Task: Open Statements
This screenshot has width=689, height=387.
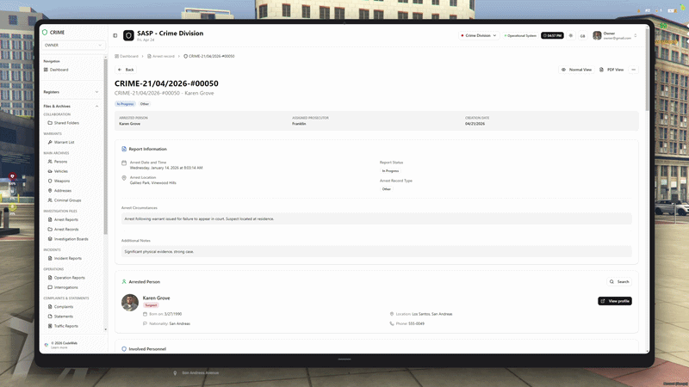Action: coord(63,316)
